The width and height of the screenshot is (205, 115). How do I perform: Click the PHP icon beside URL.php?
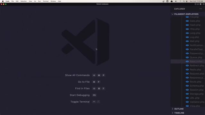(187, 98)
